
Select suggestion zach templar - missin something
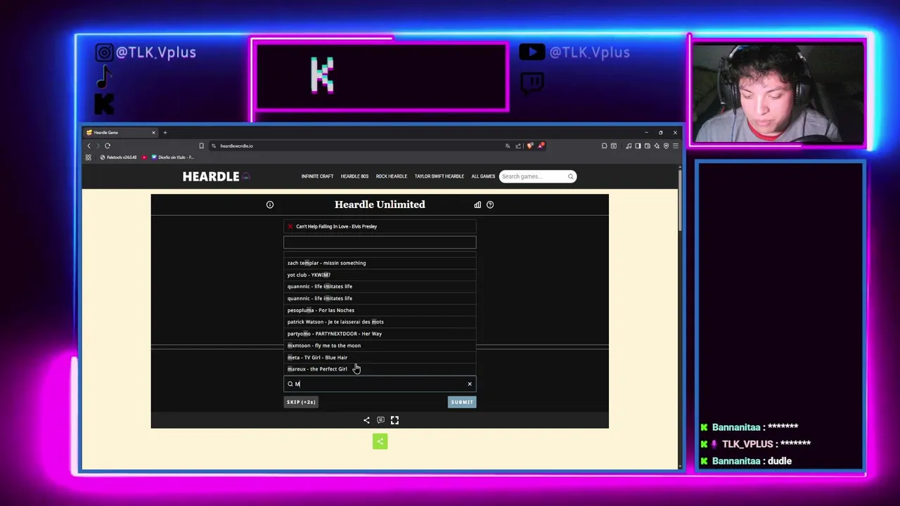point(380,263)
